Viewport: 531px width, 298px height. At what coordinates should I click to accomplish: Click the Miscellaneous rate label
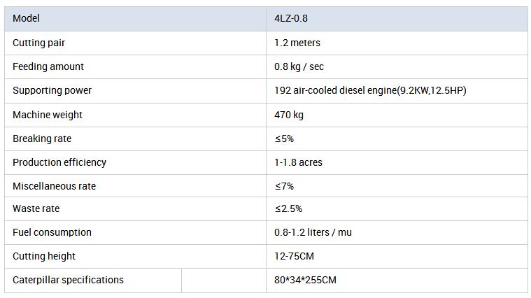54,186
